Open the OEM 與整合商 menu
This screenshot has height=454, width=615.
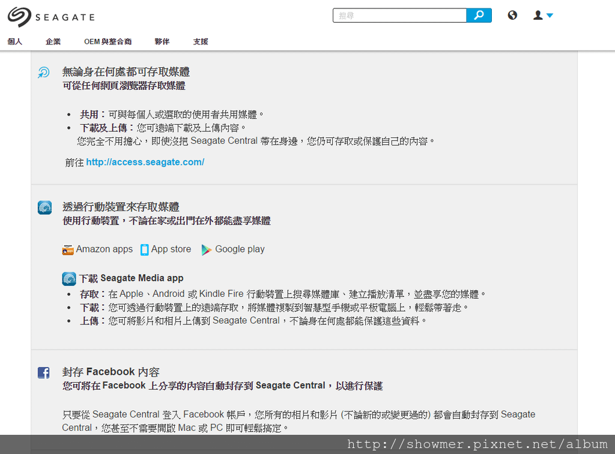pos(108,41)
